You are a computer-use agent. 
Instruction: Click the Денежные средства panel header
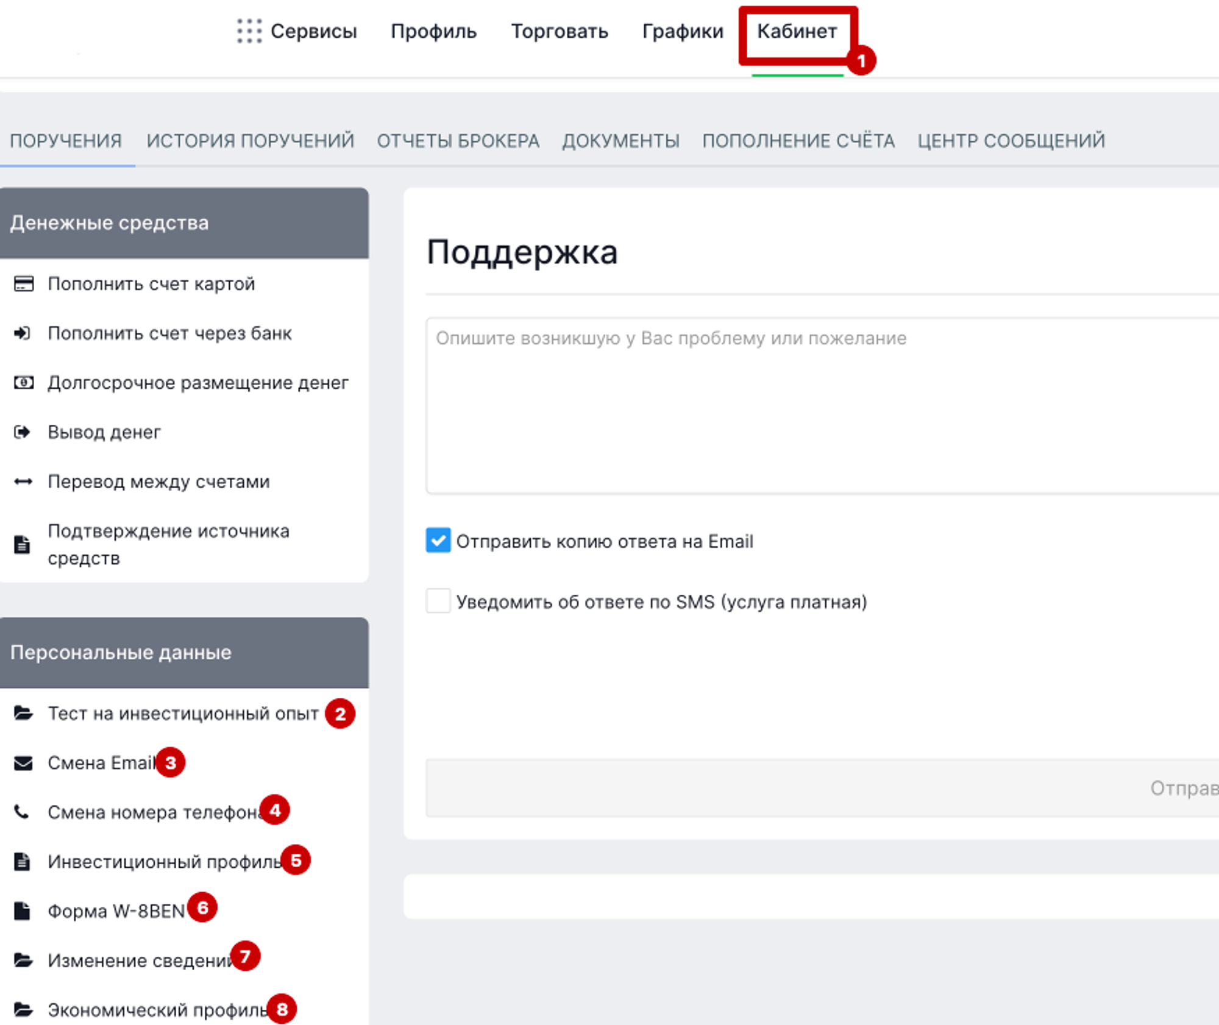tap(184, 222)
